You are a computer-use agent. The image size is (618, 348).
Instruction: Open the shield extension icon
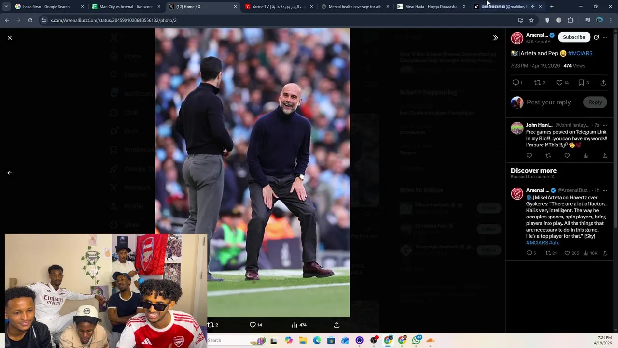click(x=547, y=20)
